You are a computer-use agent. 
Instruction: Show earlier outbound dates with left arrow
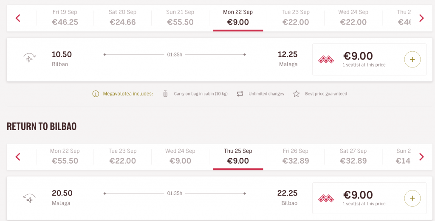(18, 18)
